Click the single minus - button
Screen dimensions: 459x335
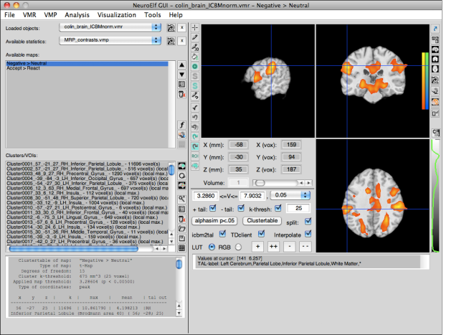pyautogui.click(x=290, y=247)
